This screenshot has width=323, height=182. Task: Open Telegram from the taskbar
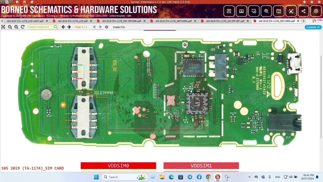pyautogui.click(x=190, y=177)
